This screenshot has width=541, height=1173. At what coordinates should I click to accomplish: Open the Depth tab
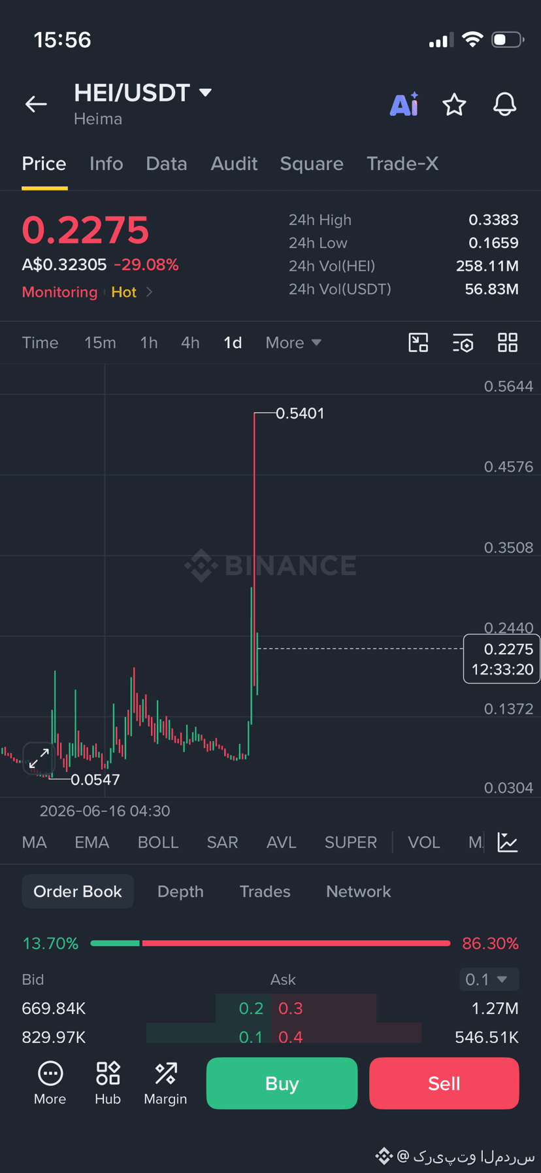pyautogui.click(x=180, y=892)
